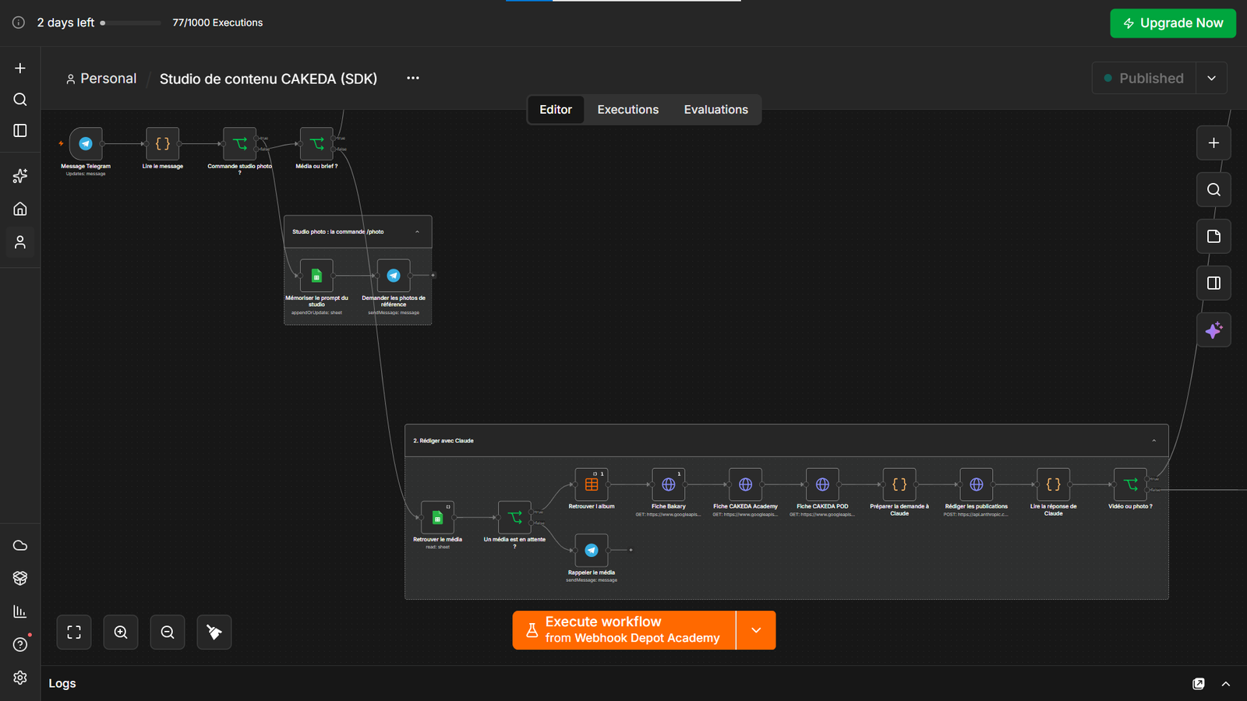Click the plus icon in left sidebar
The image size is (1247, 701).
(x=20, y=69)
